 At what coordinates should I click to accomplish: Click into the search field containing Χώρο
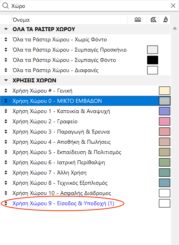point(90,6)
